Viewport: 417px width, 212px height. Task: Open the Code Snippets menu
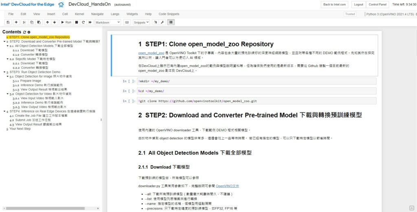169,14
